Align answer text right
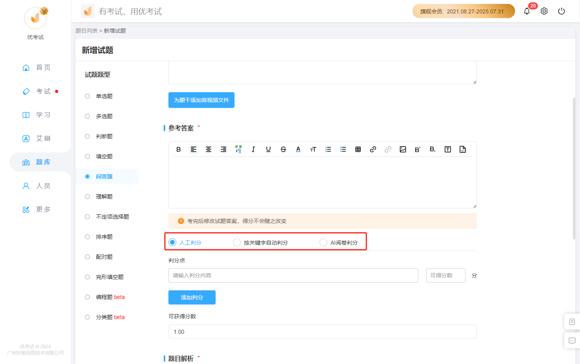The image size is (580, 364). (x=224, y=149)
